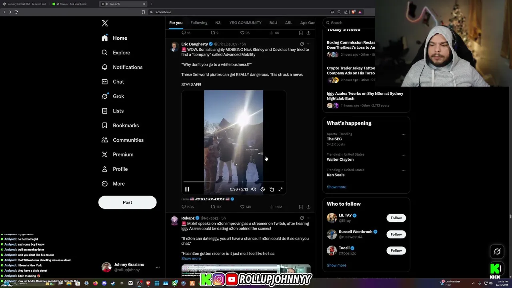Open Notifications from the sidebar
This screenshot has width=512, height=288.
tap(122, 67)
